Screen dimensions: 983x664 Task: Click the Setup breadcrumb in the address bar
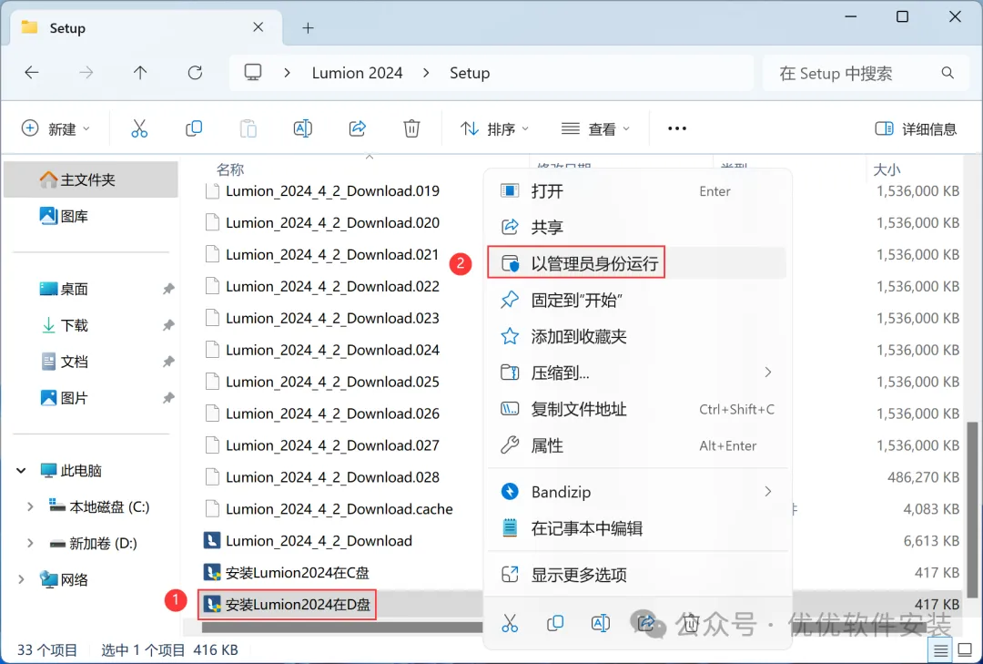click(x=470, y=73)
